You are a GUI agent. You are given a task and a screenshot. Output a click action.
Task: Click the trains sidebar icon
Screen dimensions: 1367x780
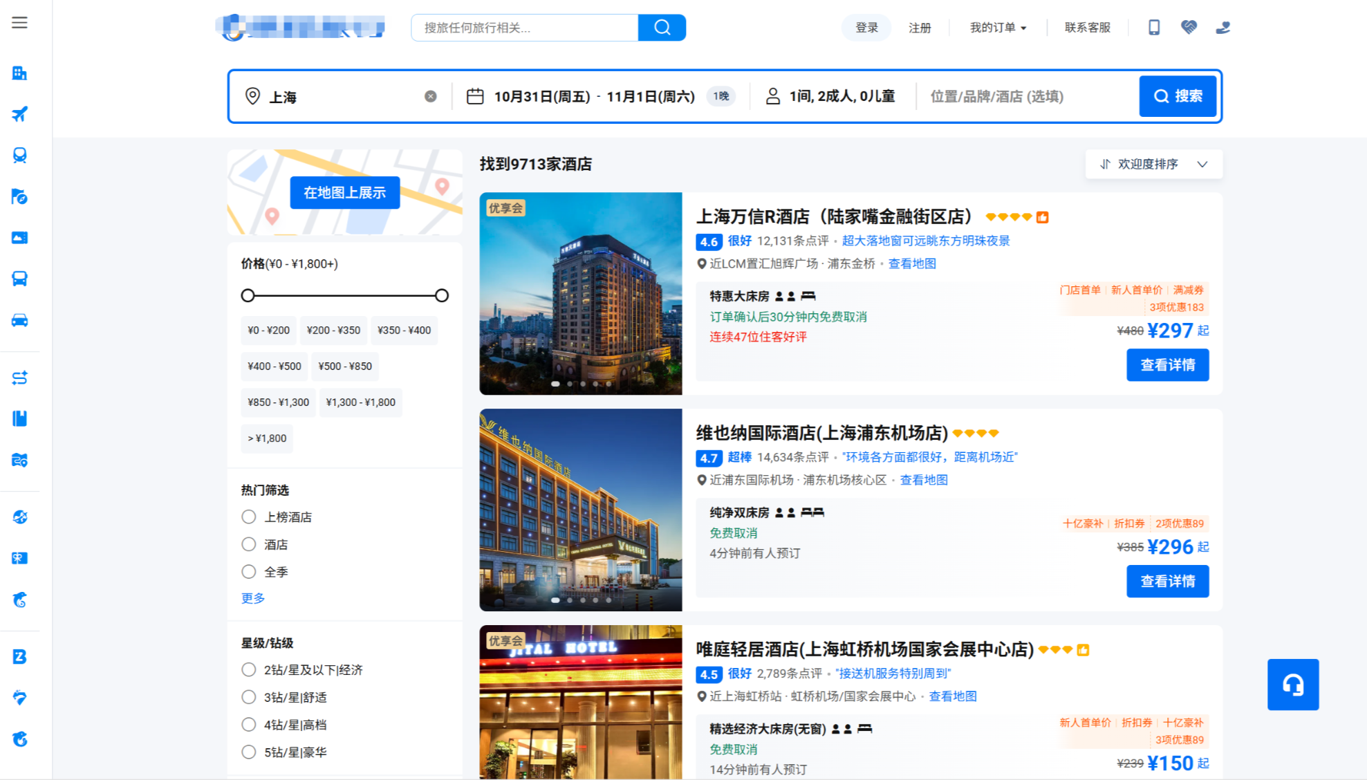click(19, 155)
